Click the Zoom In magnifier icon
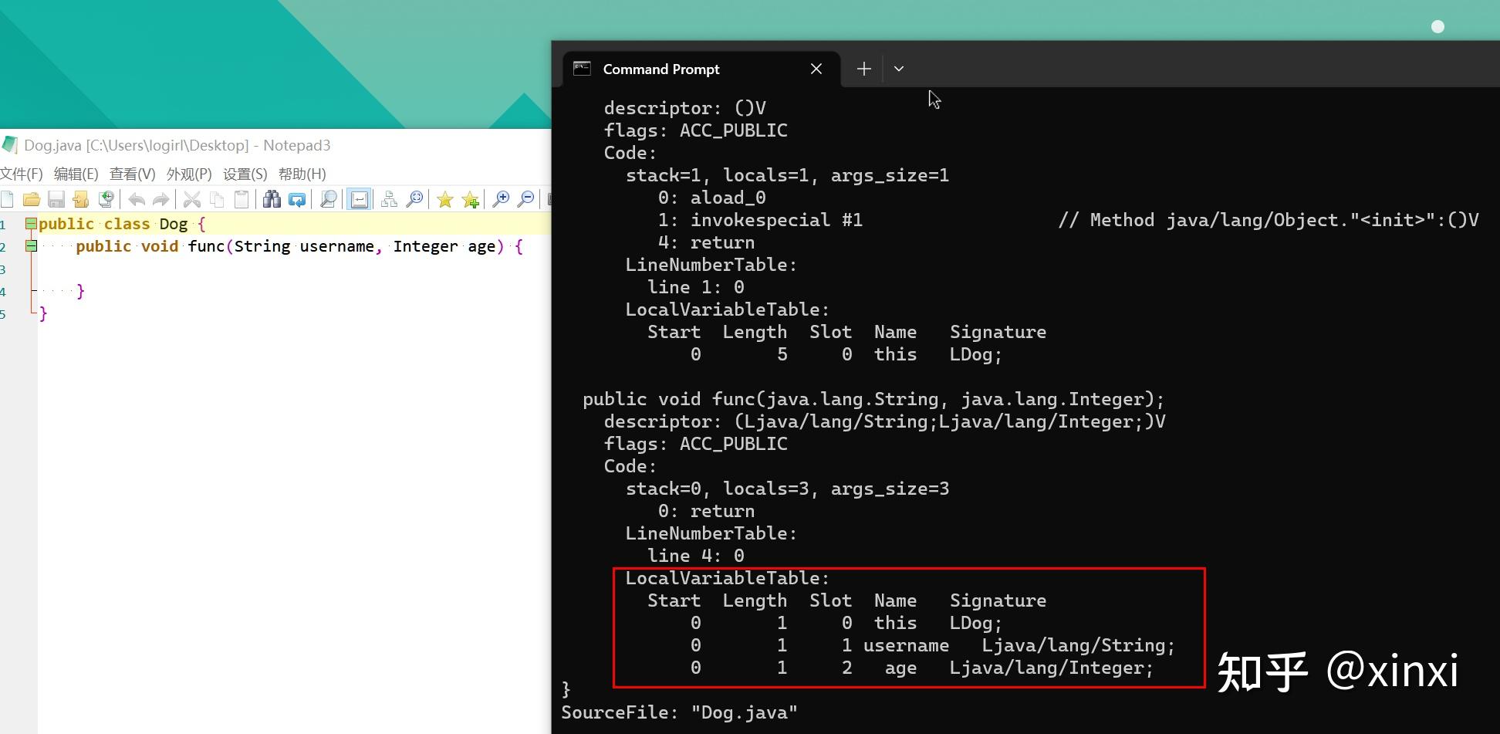 pos(501,199)
